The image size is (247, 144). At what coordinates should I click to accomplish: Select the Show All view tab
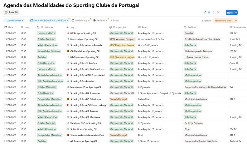pos(11,12)
